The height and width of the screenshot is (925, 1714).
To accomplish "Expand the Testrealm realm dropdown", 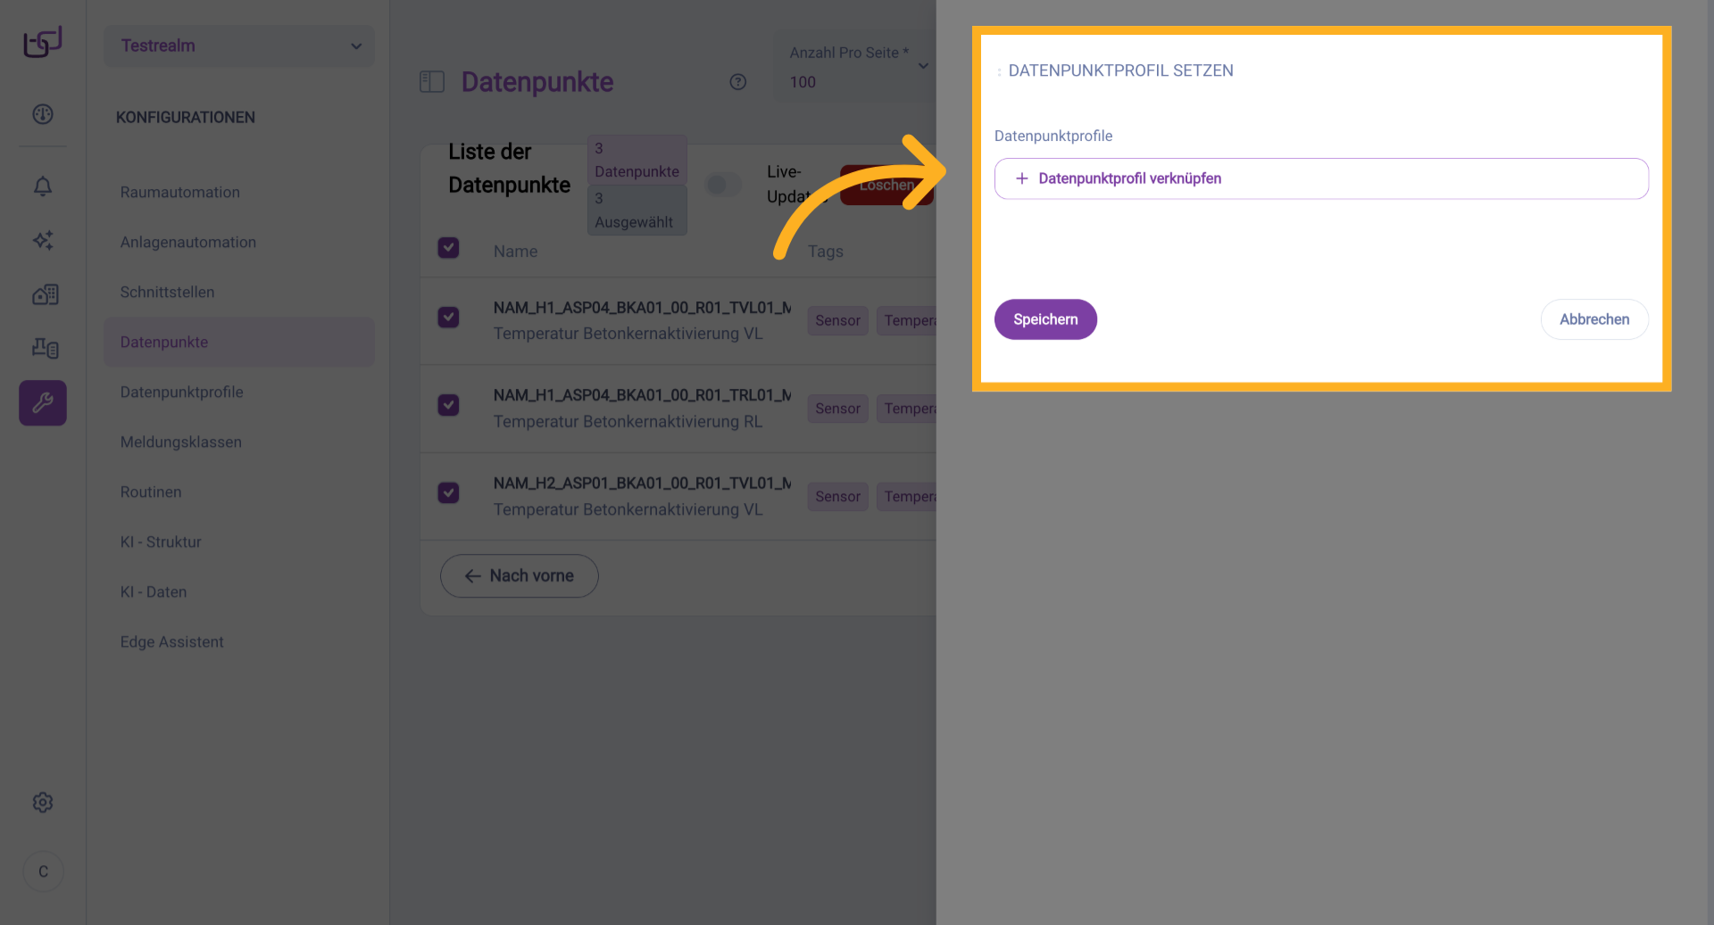I will pos(239,45).
